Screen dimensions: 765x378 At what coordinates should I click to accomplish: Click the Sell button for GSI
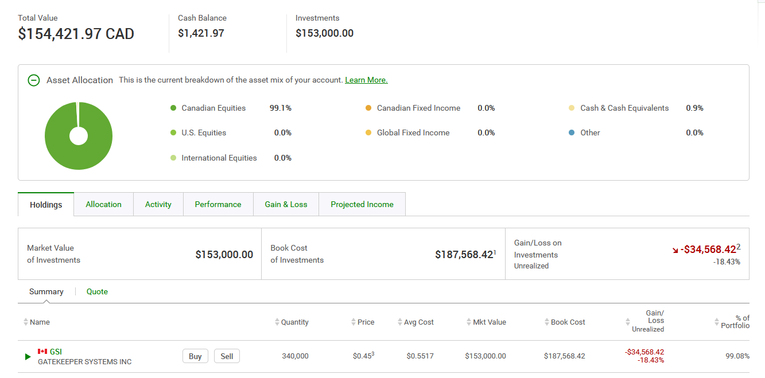tap(227, 356)
